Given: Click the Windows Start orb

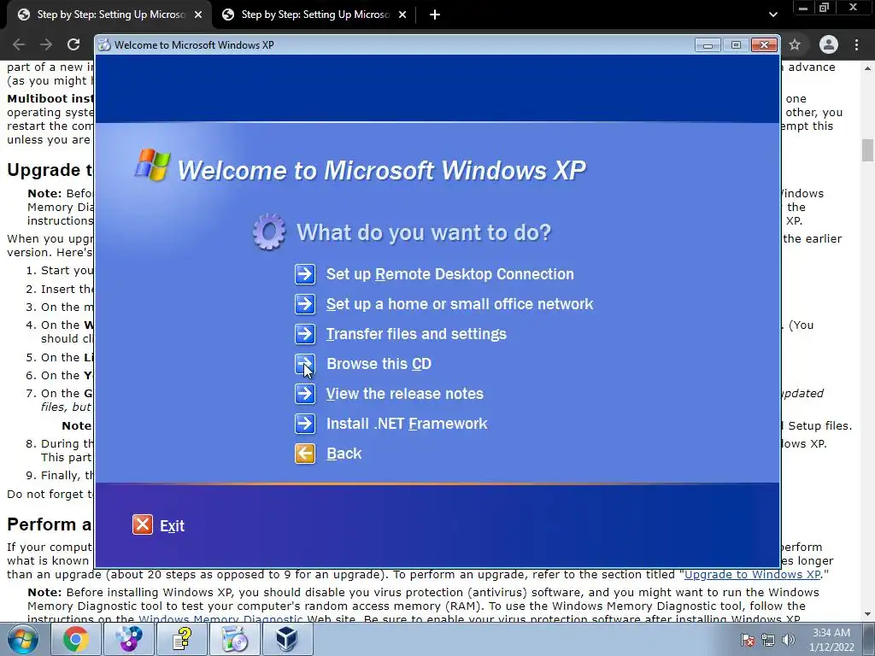Looking at the screenshot, I should 23,639.
